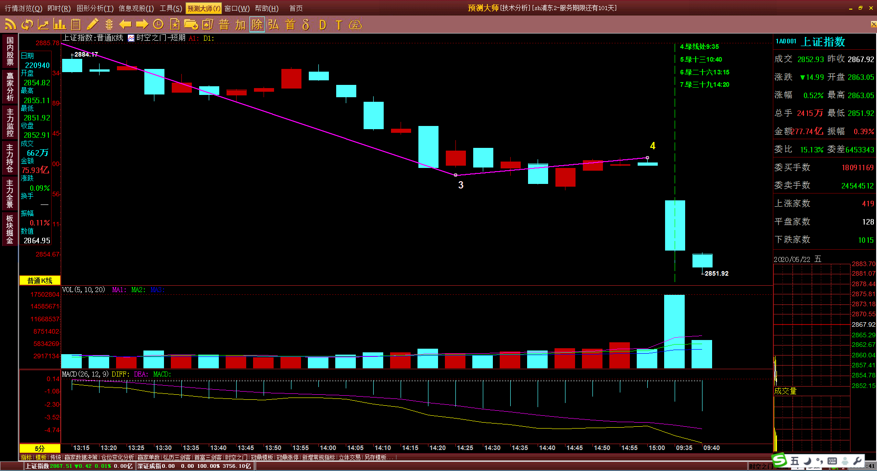Select the 新增常规指标 bottom tab
Screen dimensions: 877x471
[x=318, y=457]
